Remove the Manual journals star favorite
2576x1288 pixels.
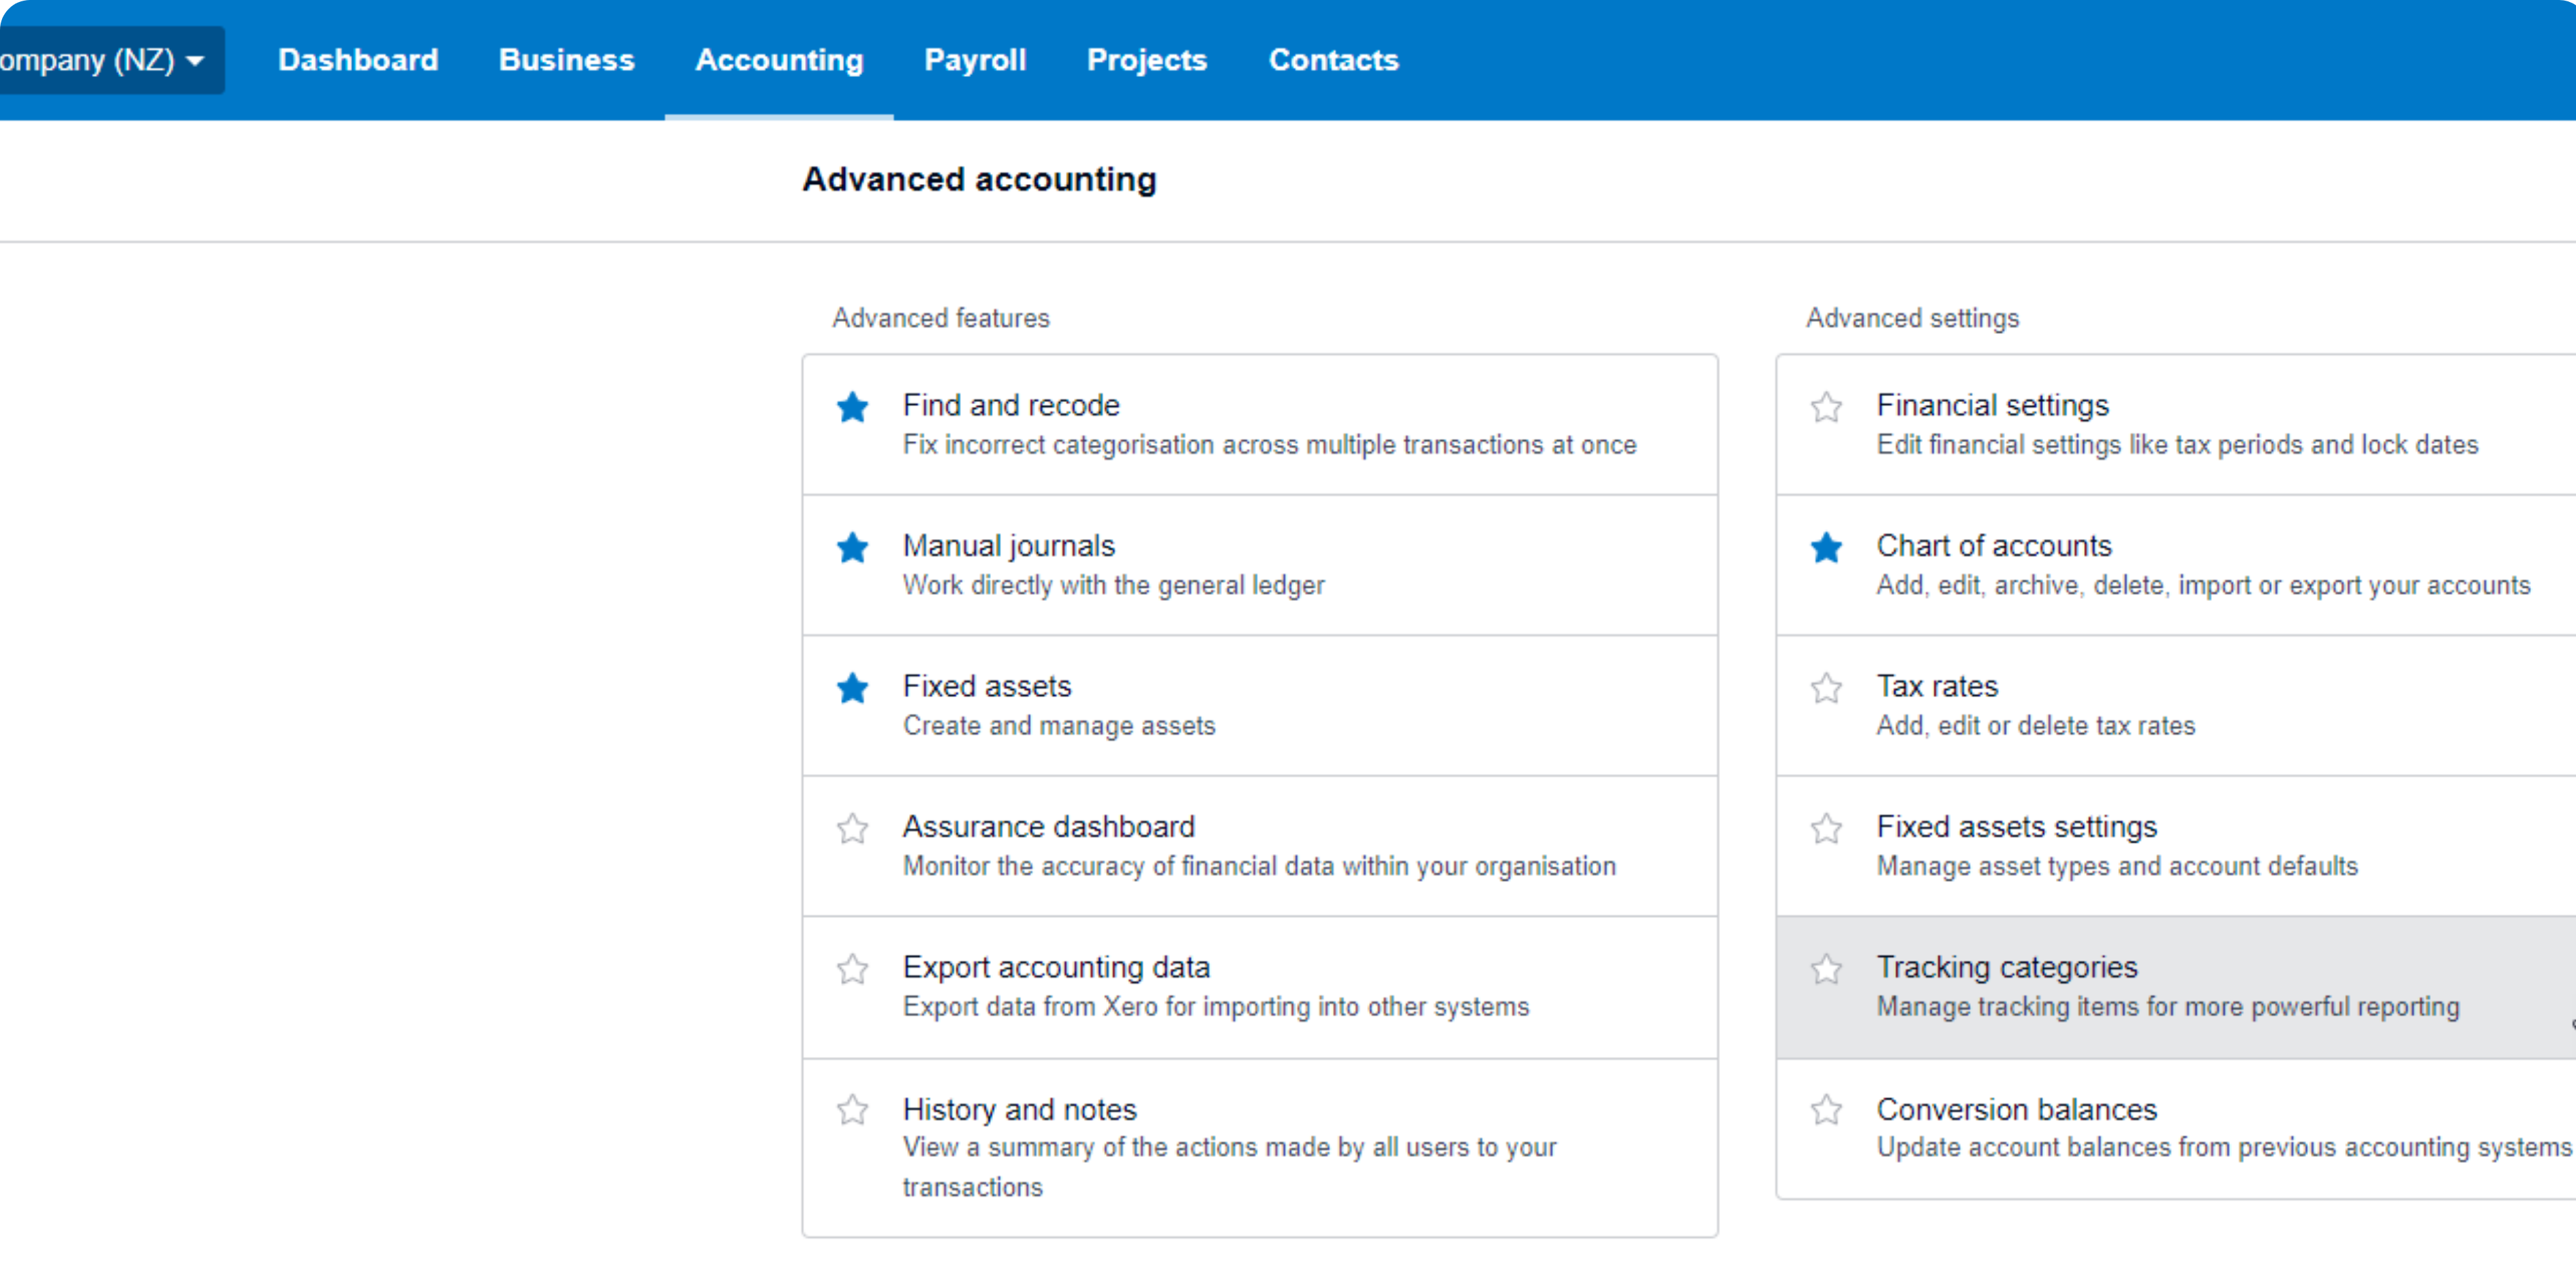point(852,547)
